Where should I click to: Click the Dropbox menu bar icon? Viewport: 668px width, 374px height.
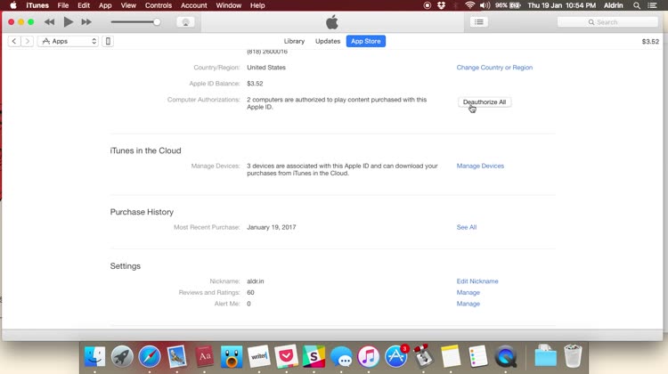[x=442, y=5]
